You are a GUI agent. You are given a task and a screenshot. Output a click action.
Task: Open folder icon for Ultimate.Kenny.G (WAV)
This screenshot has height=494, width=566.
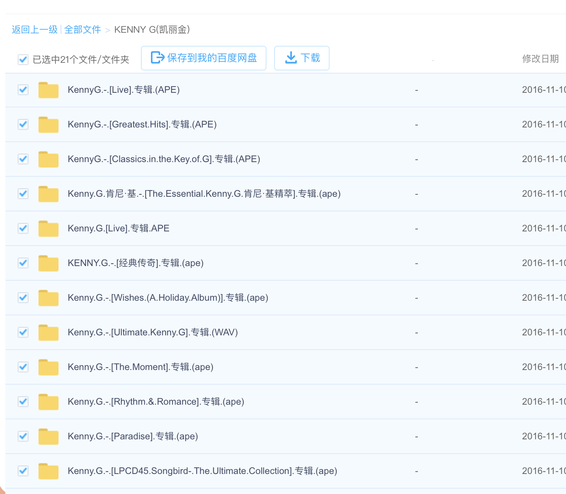pyautogui.click(x=49, y=333)
